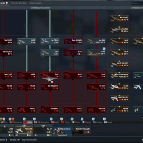
Task: Select the Su-6 (M-42) research card
Action: point(73,41)
